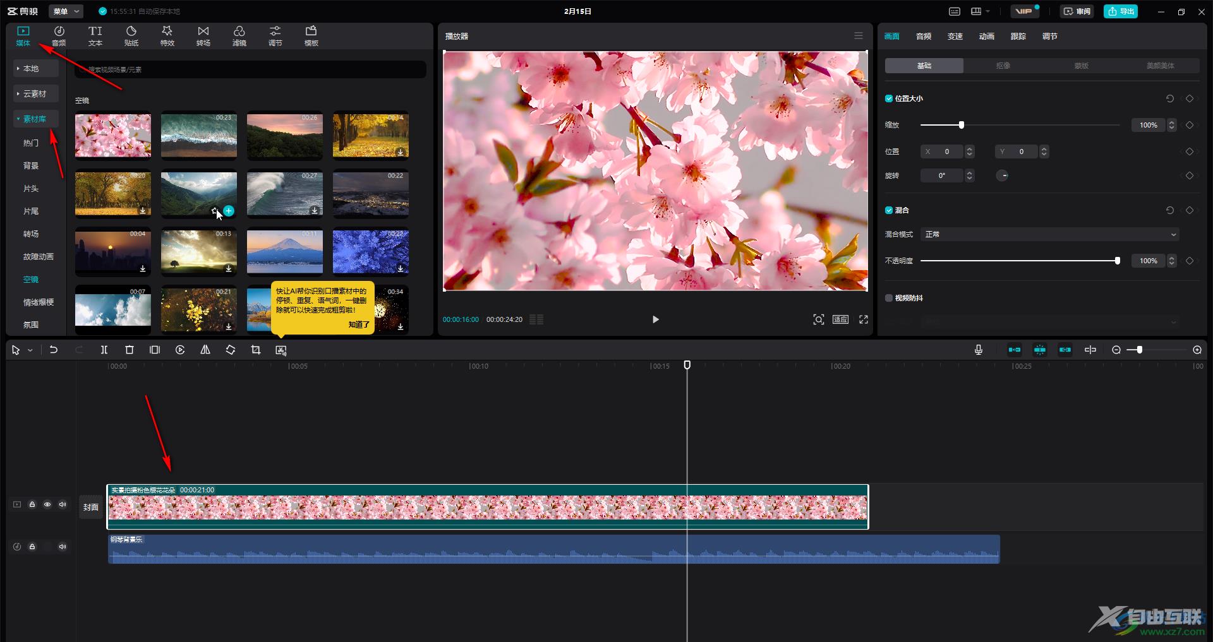
Task: Select the 媒体 media tab
Action: 23,36
